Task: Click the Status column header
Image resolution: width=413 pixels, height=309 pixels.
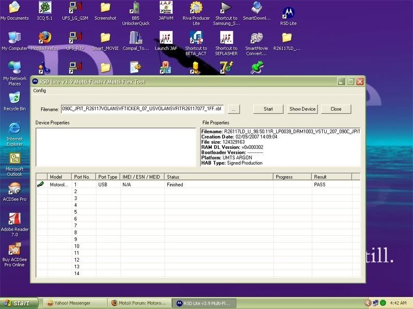Action: [x=219, y=177]
